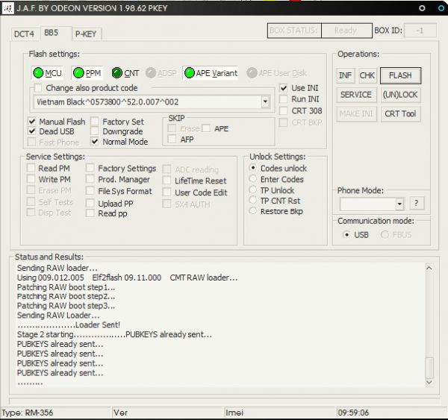Click the JAF application icon in title bar
Viewport: 448px width, 420px height.
(7, 8)
